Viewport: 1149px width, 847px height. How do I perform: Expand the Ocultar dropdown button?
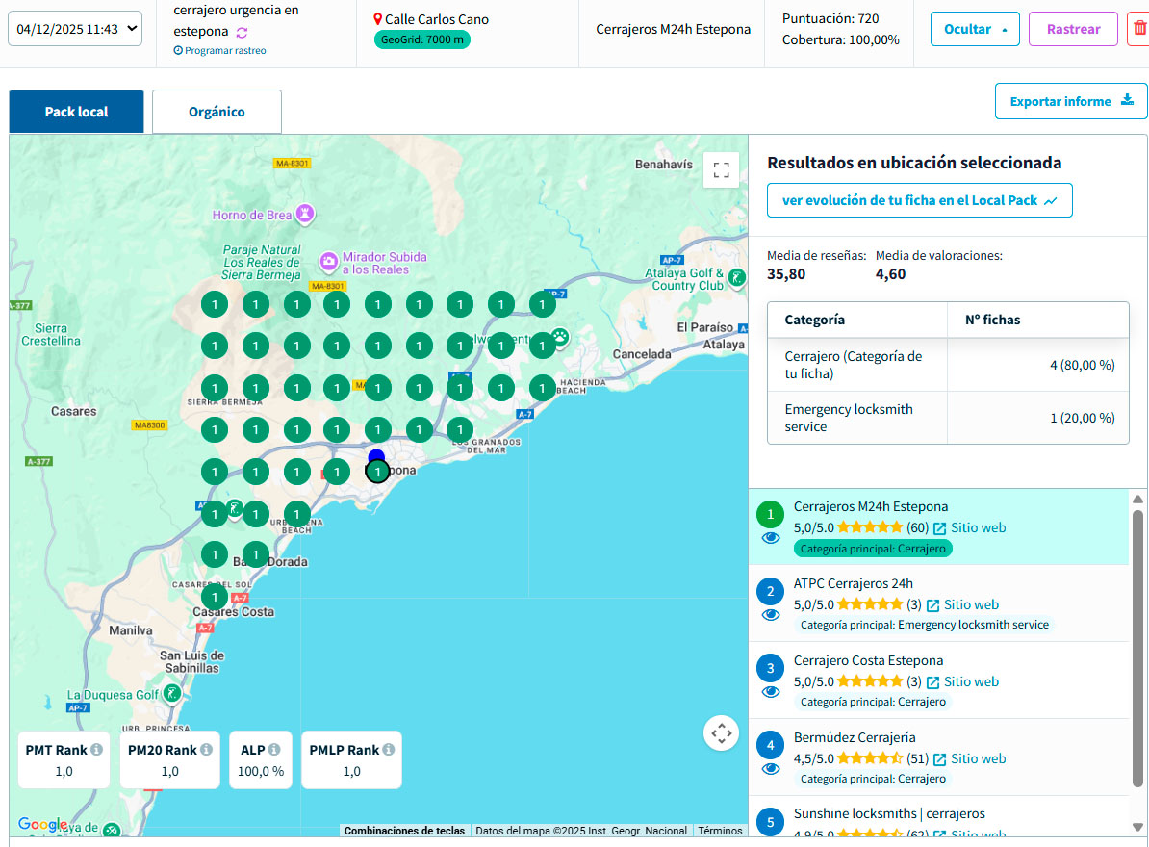coord(975,29)
